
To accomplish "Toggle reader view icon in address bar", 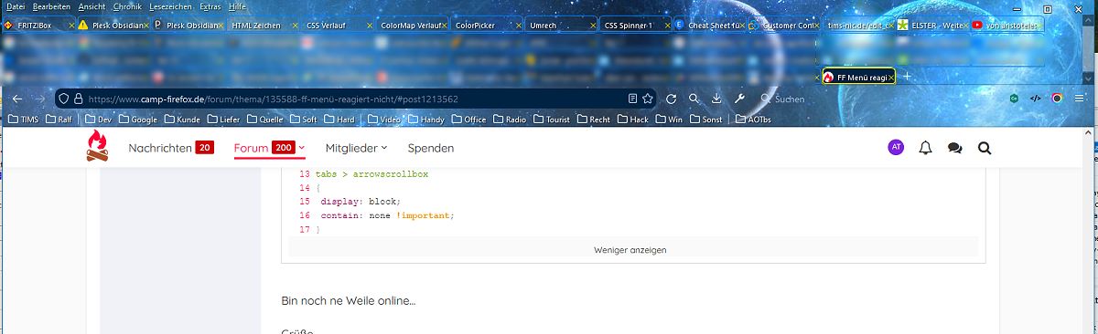I will tap(632, 99).
